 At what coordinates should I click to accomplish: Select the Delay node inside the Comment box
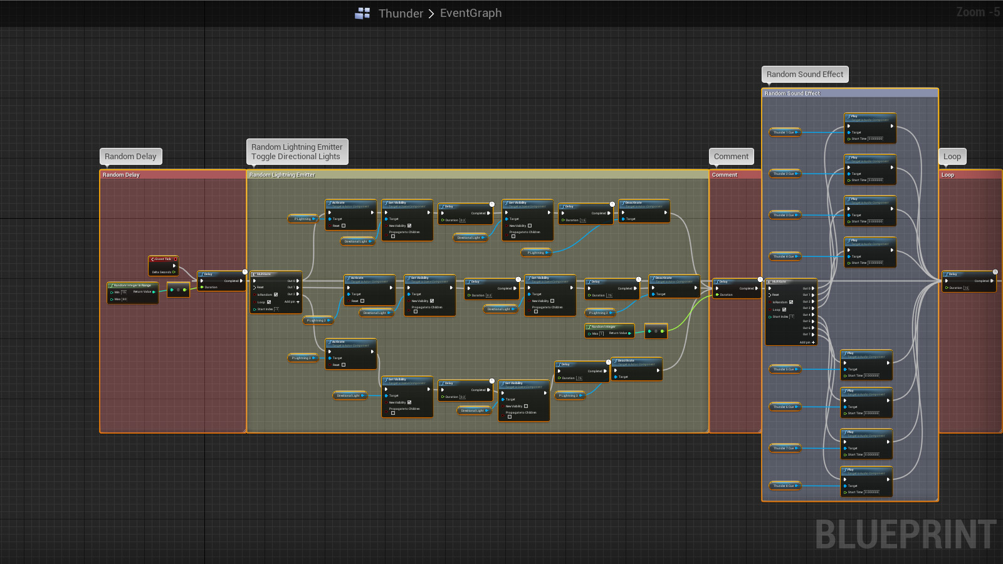click(x=737, y=288)
